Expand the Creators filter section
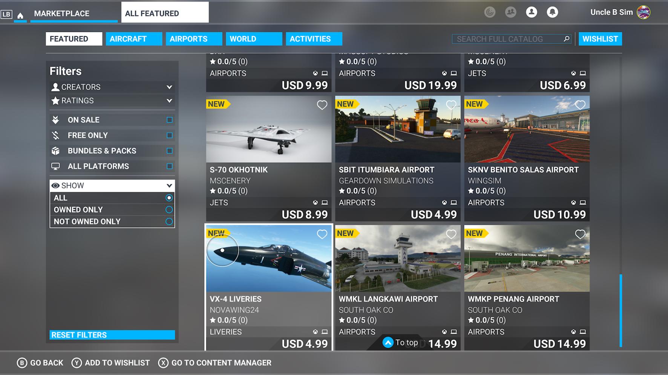The width and height of the screenshot is (668, 375). point(169,87)
